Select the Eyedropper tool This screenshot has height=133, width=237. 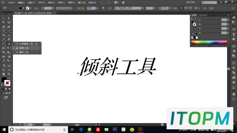4,61
